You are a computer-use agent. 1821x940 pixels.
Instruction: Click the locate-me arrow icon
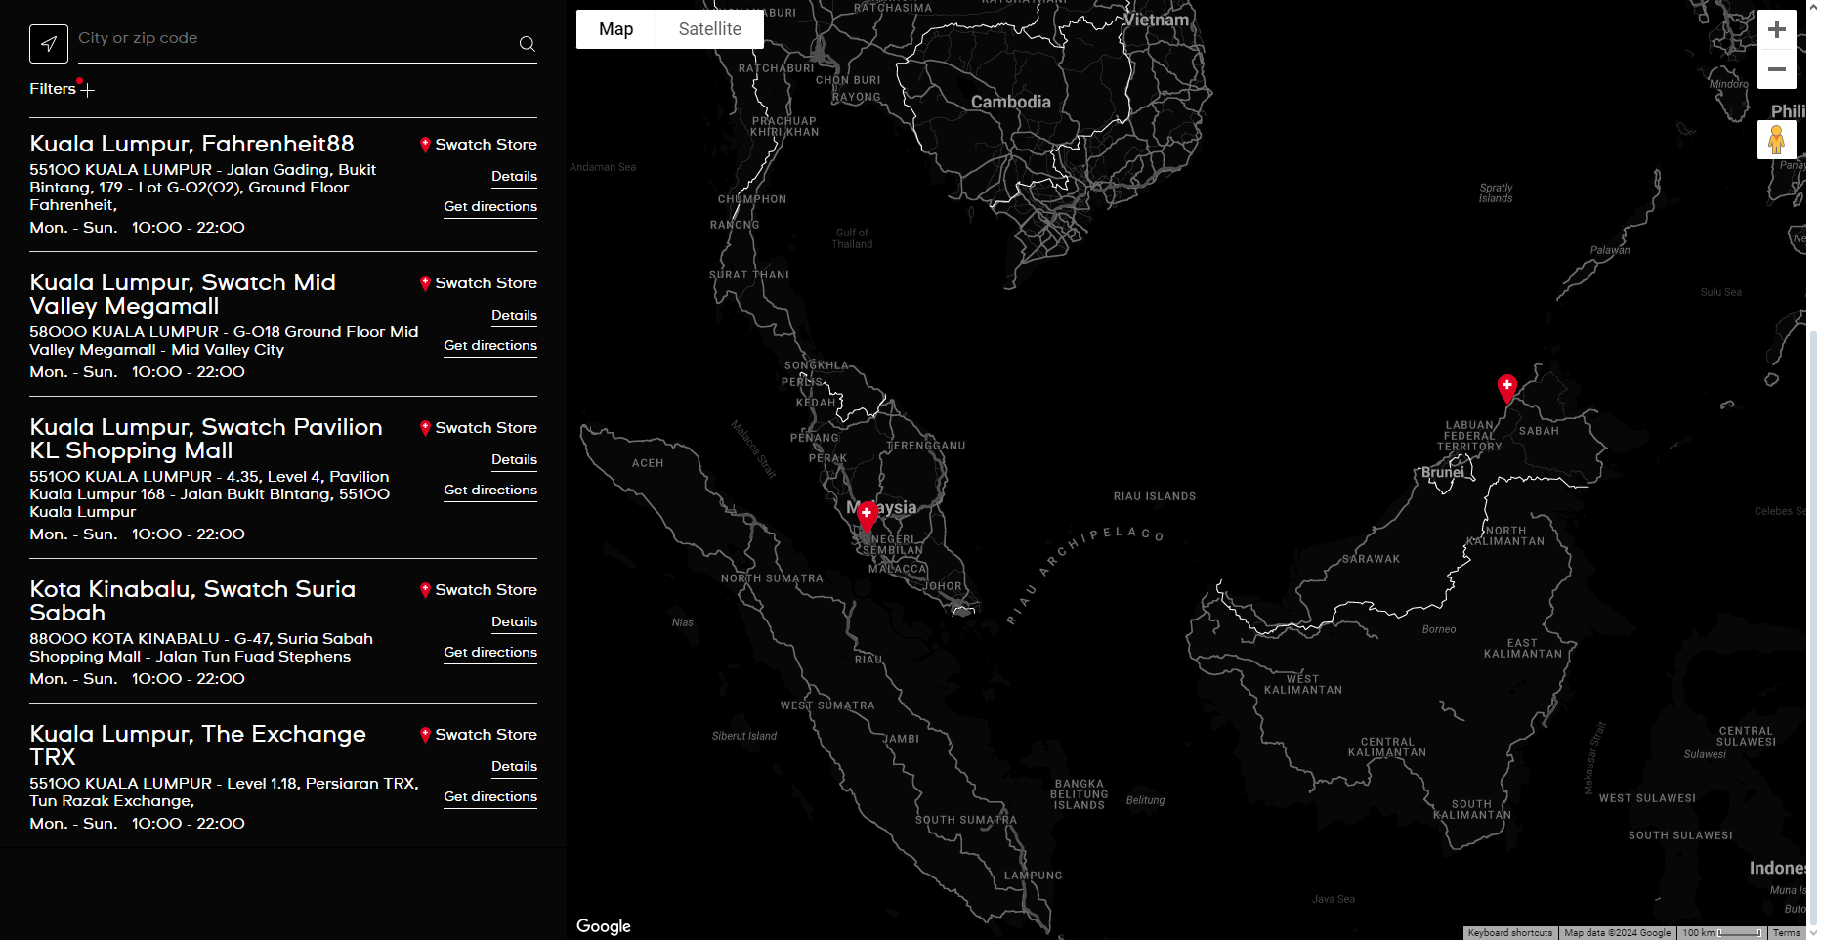pos(49,44)
